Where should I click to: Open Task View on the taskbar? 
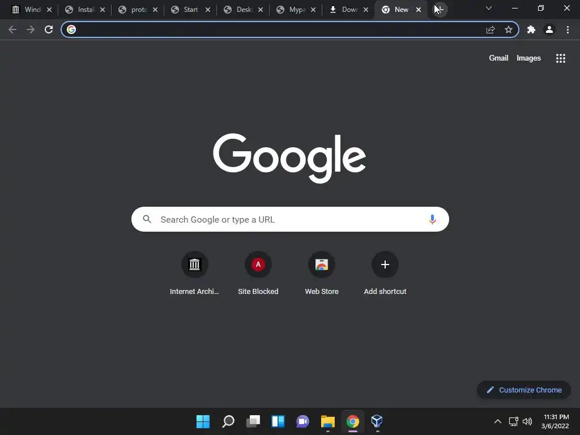[253, 421]
